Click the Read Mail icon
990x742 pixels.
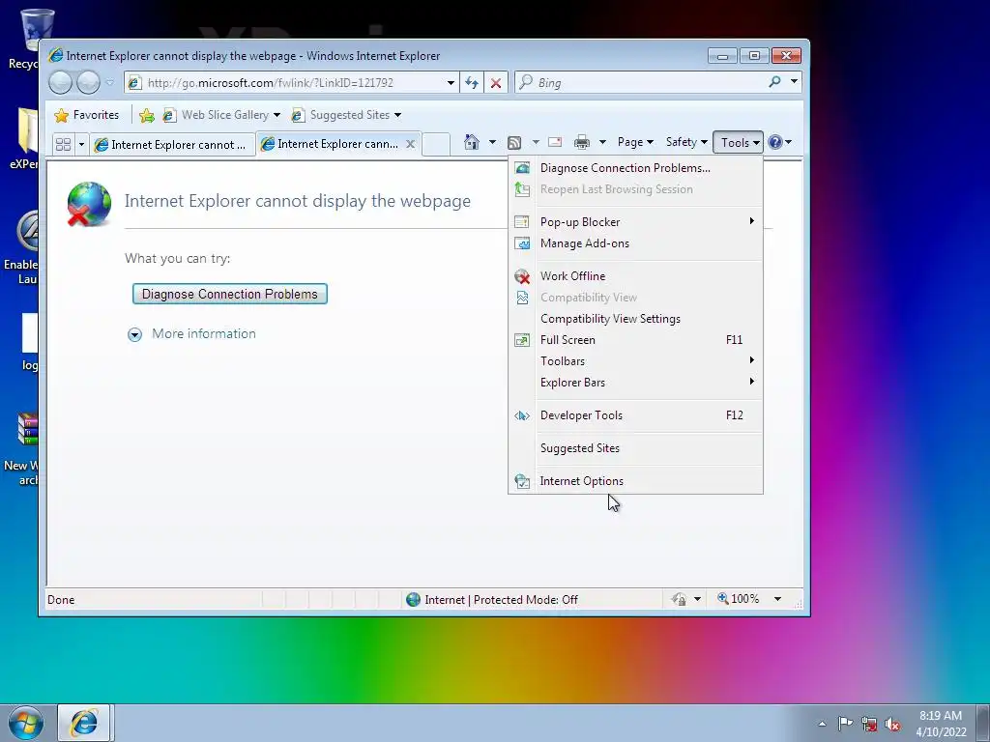click(555, 142)
